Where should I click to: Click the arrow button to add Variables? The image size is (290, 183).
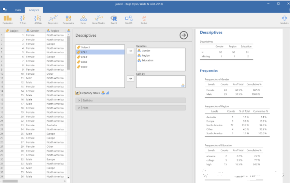pos(130,51)
